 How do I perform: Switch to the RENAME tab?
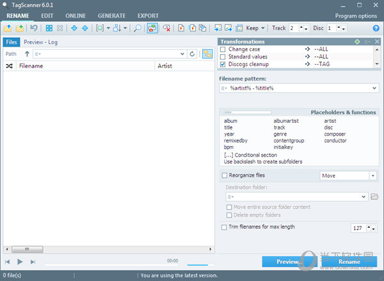(x=18, y=16)
